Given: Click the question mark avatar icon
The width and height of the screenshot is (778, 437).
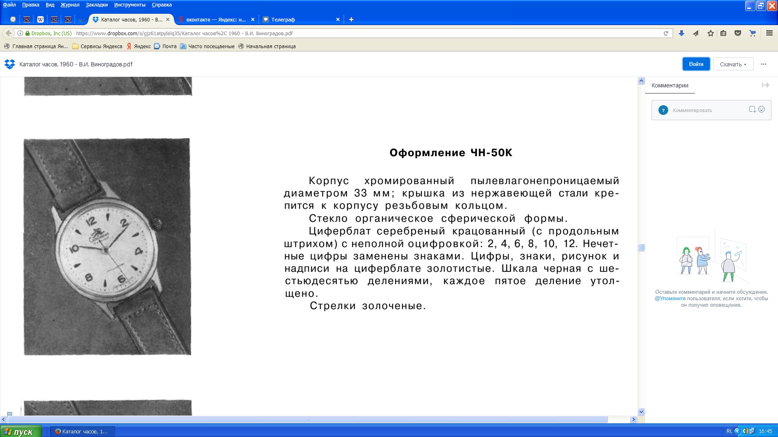Looking at the screenshot, I should (663, 110).
